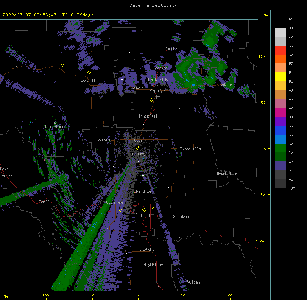Pick the purple 36-39 dBZ legend swatch
Viewport: 307px width, 300px height.
pyautogui.click(x=280, y=121)
